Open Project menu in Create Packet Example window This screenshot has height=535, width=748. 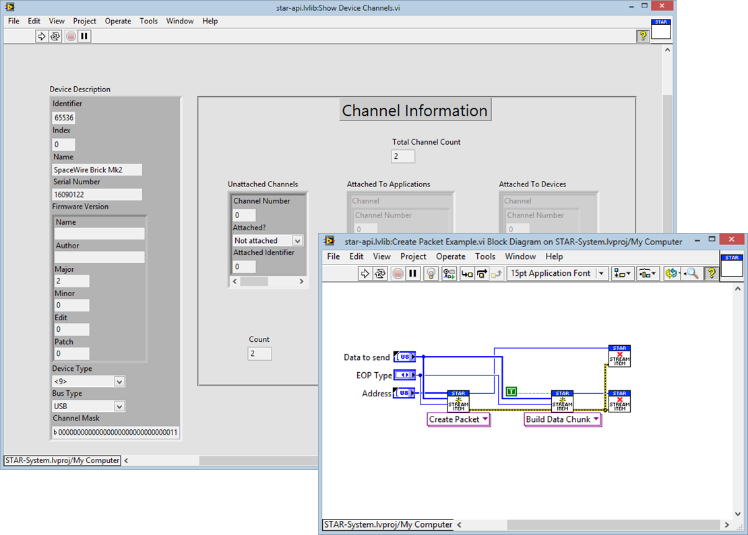[413, 256]
